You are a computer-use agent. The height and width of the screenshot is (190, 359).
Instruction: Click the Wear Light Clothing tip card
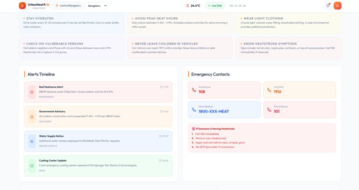click(289, 23)
